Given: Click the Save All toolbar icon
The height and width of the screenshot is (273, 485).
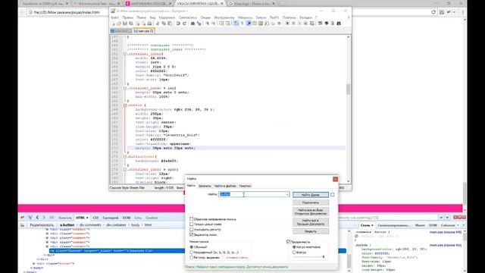Looking at the screenshot, I should pos(131,24).
